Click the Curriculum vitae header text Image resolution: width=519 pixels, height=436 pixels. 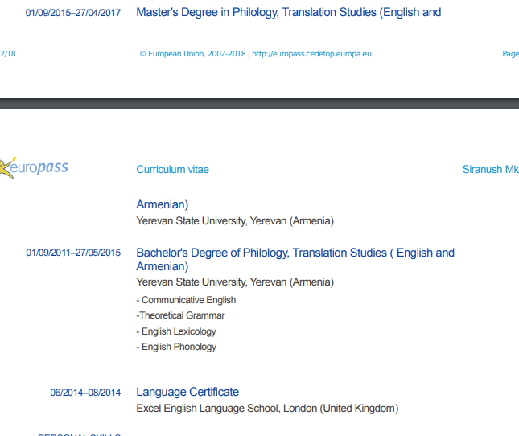click(x=172, y=170)
